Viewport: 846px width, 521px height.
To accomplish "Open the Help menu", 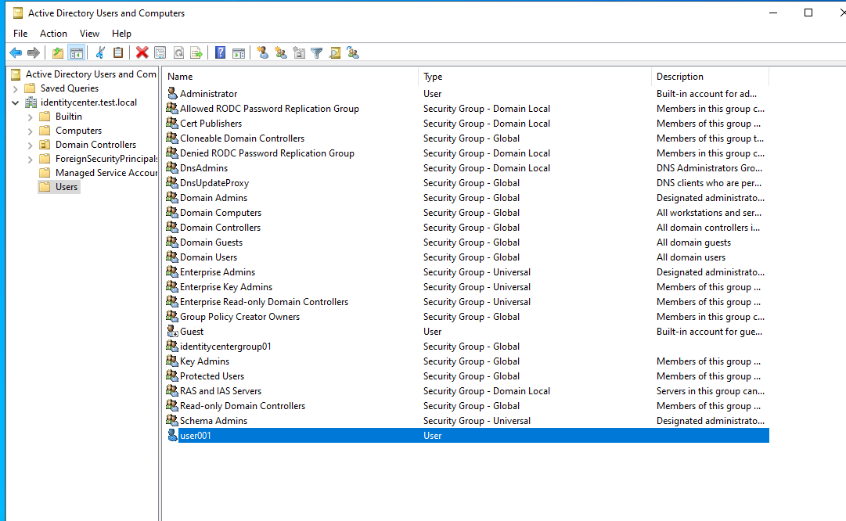I will pyautogui.click(x=121, y=34).
